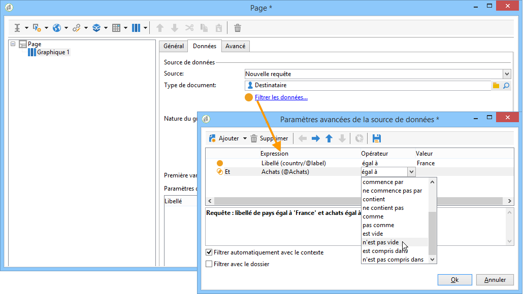Click the operator list scrollbar down arrow
The image size is (524, 294).
[433, 260]
